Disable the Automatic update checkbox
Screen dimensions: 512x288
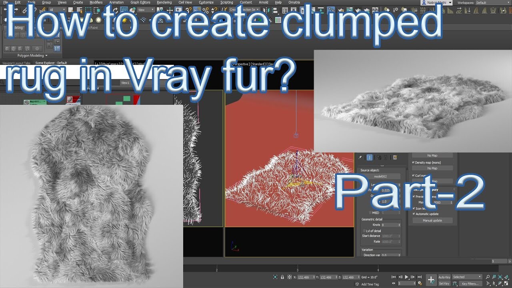coord(414,214)
